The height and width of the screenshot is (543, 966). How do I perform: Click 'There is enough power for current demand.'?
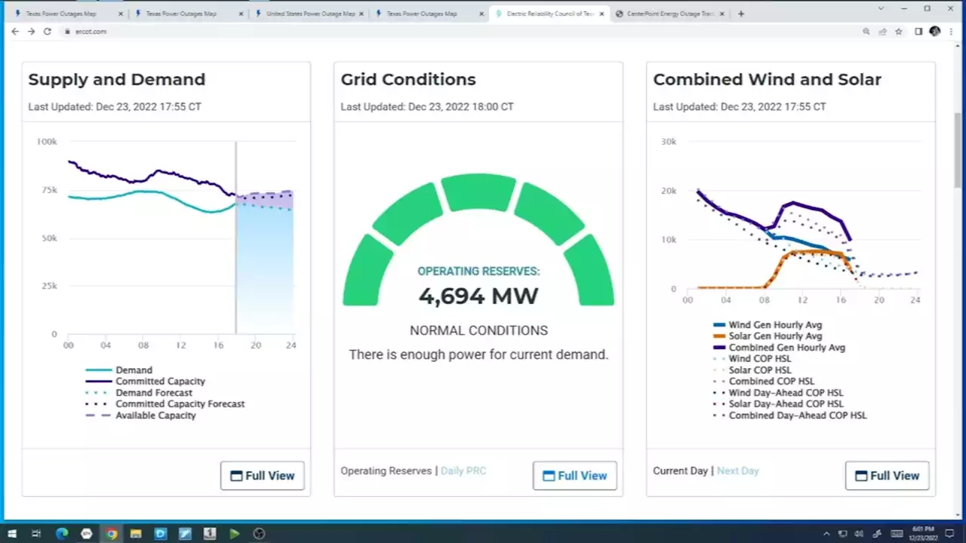click(x=478, y=354)
